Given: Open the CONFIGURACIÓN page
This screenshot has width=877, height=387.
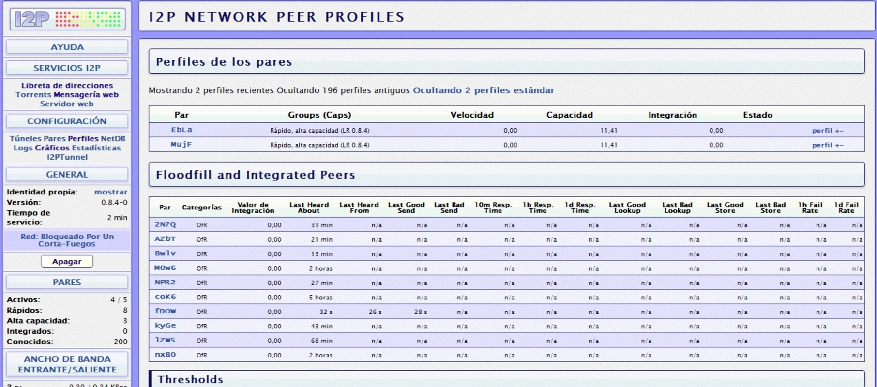Looking at the screenshot, I should 67,121.
